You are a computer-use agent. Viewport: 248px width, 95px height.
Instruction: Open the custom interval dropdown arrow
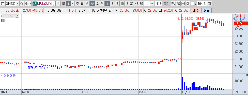152,4
